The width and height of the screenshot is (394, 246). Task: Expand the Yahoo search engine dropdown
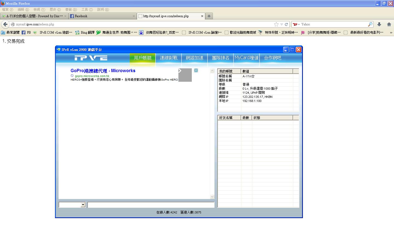(296, 24)
